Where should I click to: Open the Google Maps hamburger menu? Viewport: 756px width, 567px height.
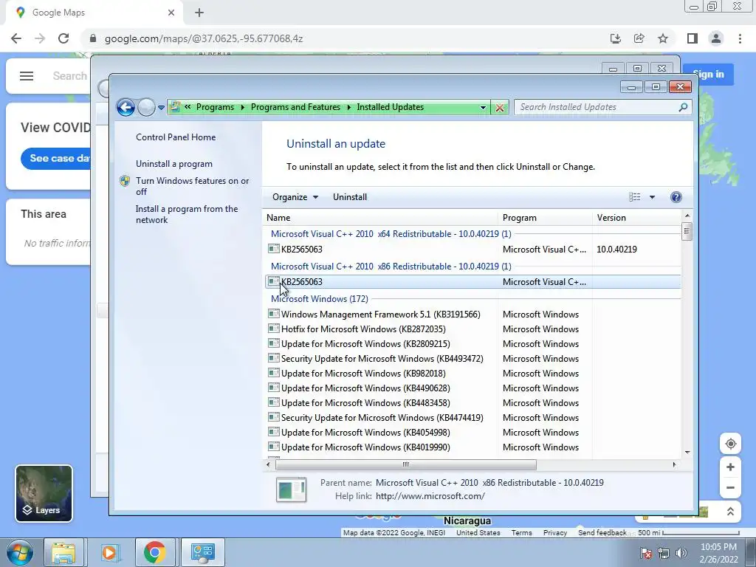coord(27,76)
